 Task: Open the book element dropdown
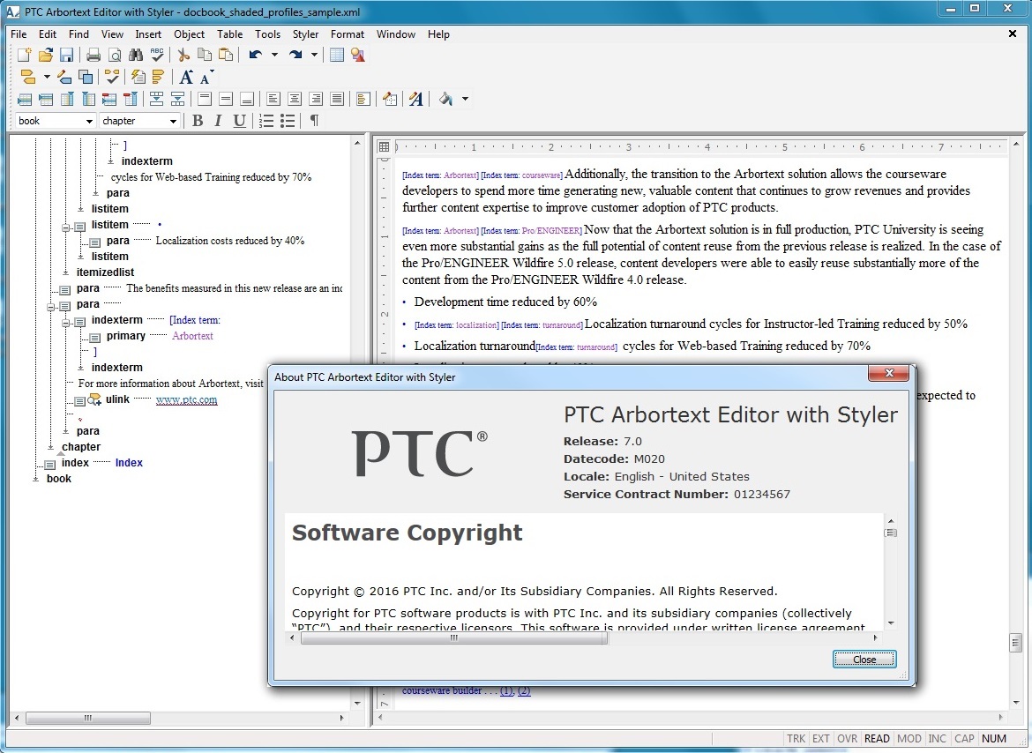(x=89, y=121)
